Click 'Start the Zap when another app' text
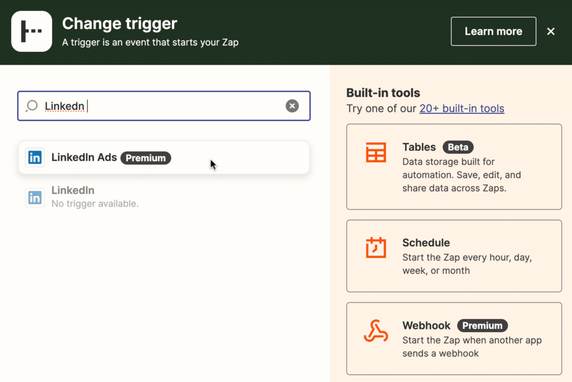572x382 pixels. [x=471, y=347]
